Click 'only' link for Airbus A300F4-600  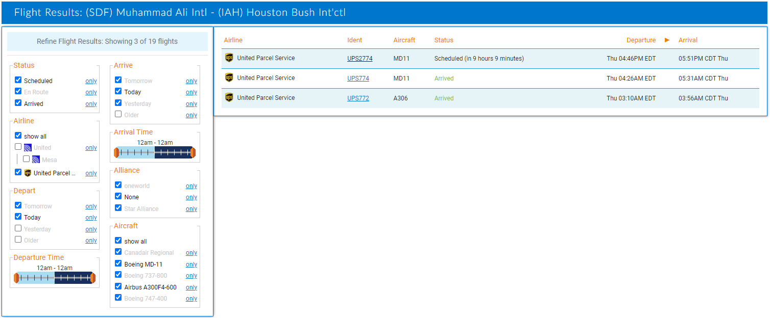click(191, 287)
